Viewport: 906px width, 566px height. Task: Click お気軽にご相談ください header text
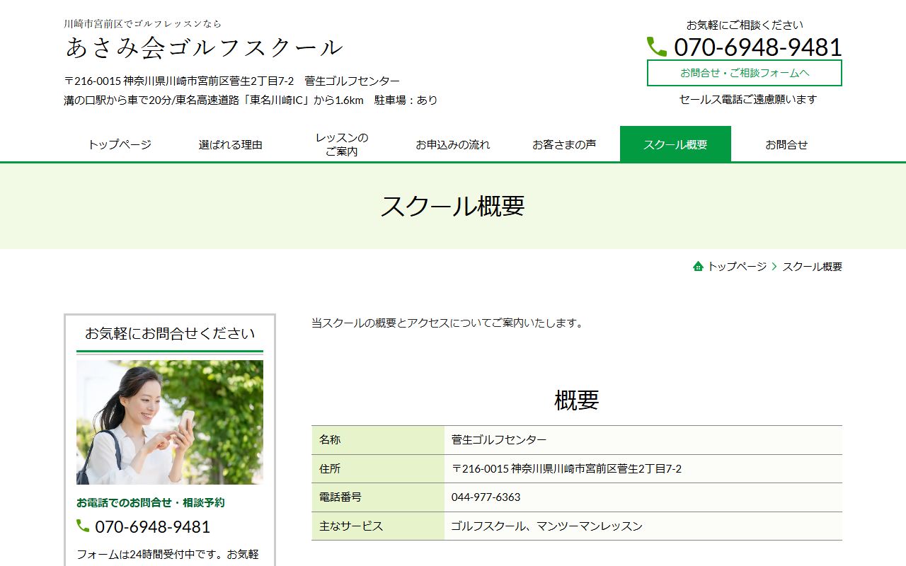(745, 25)
